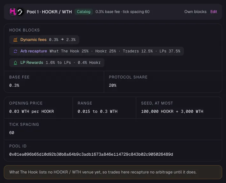The height and width of the screenshot is (183, 226).
Task: Select the Arb recapture hook block
Action: tap(96, 51)
